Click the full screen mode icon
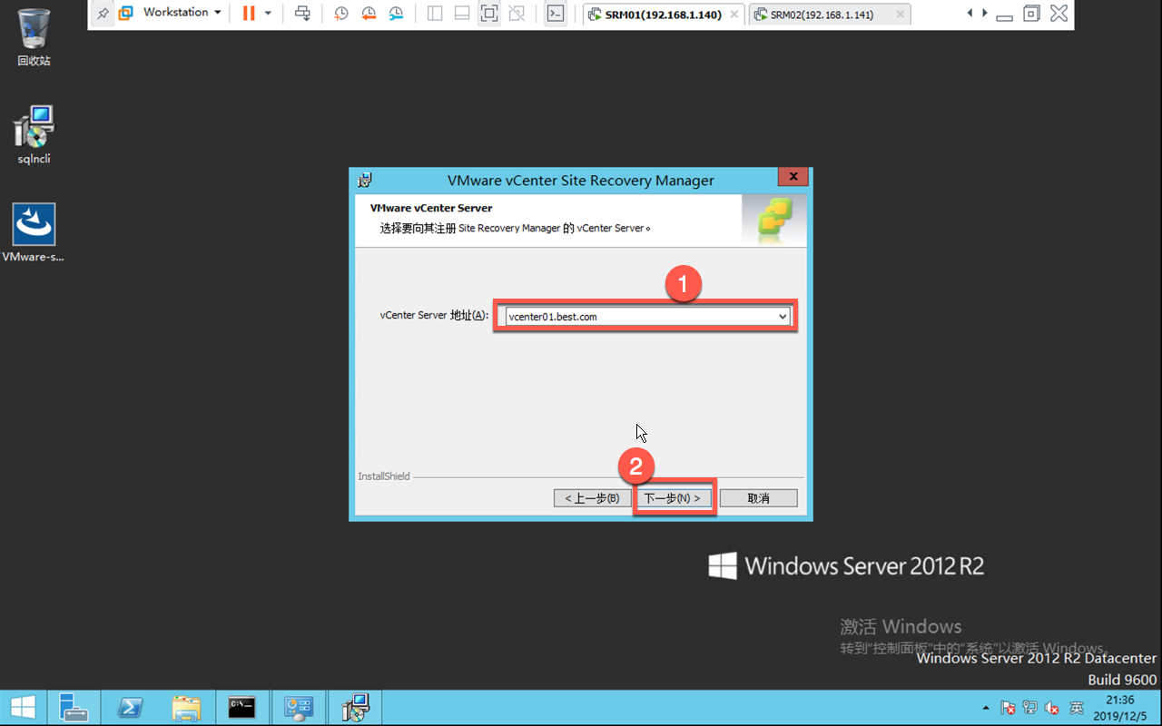 tap(489, 14)
